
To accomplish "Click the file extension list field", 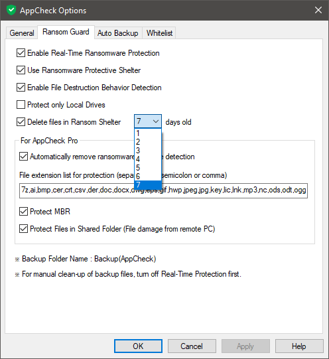I will pyautogui.click(x=163, y=190).
